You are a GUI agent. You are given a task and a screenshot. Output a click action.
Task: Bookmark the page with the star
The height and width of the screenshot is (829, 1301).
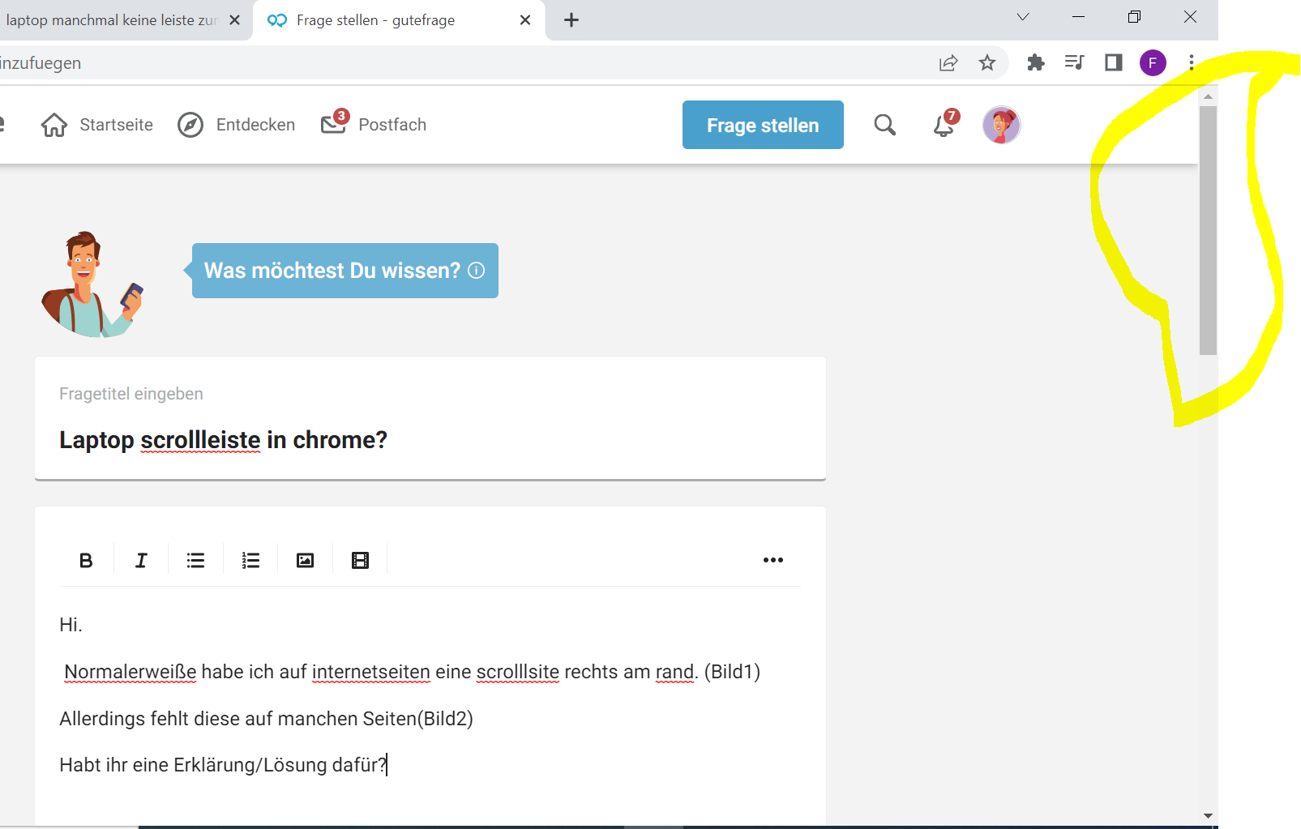tap(987, 62)
